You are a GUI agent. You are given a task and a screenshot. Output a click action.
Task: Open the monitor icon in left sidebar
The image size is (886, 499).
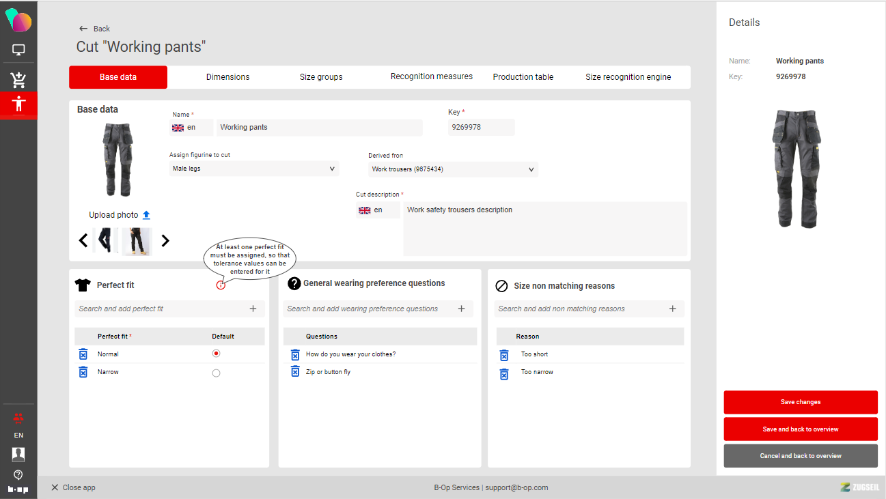(x=18, y=50)
